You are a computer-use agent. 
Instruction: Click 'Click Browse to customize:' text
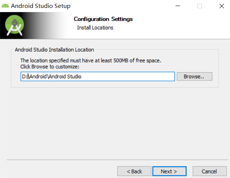coord(50,67)
